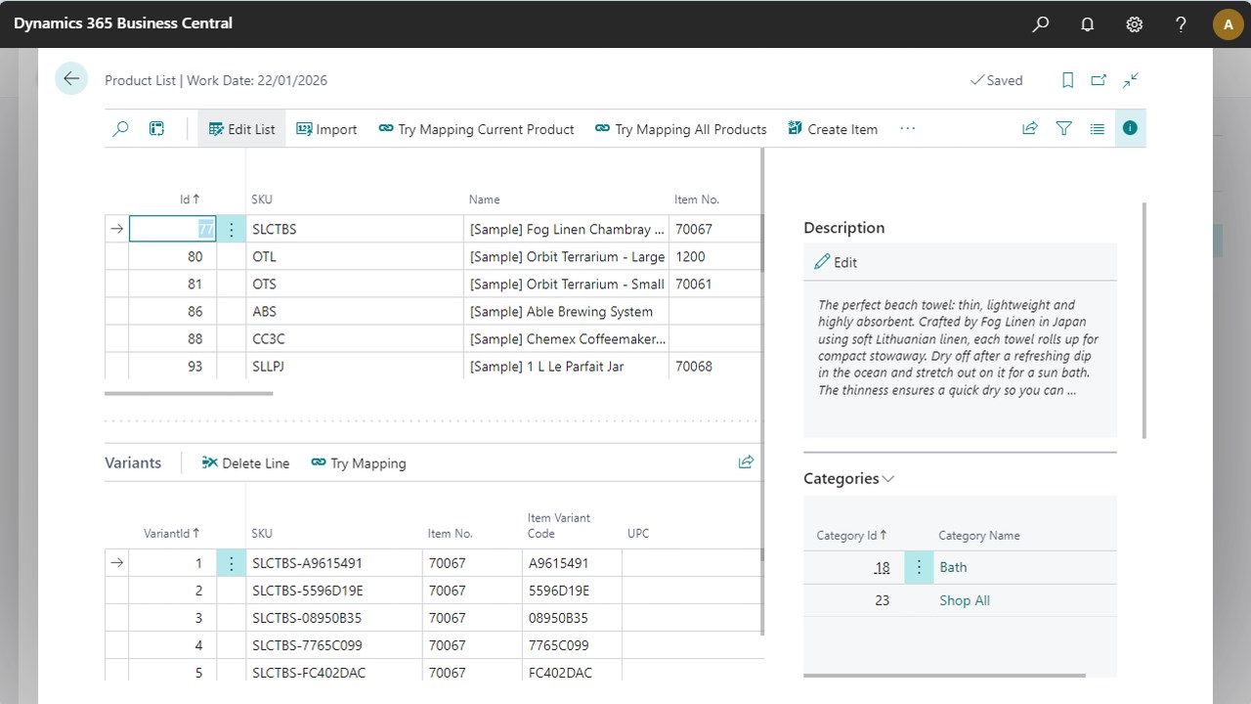Click the product Name column header
The image size is (1251, 704).
484,199
